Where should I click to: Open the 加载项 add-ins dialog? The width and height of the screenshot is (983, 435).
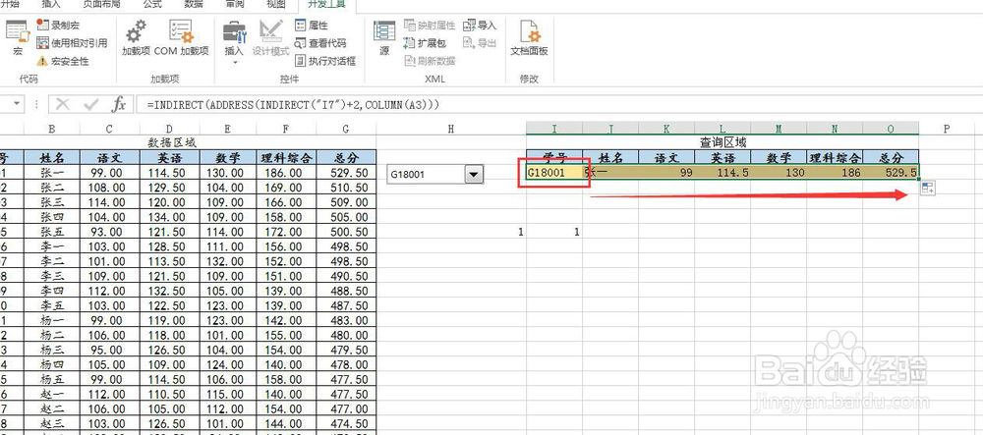point(136,39)
